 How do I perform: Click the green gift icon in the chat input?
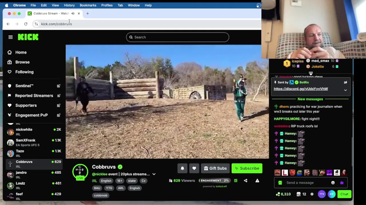[280, 183]
